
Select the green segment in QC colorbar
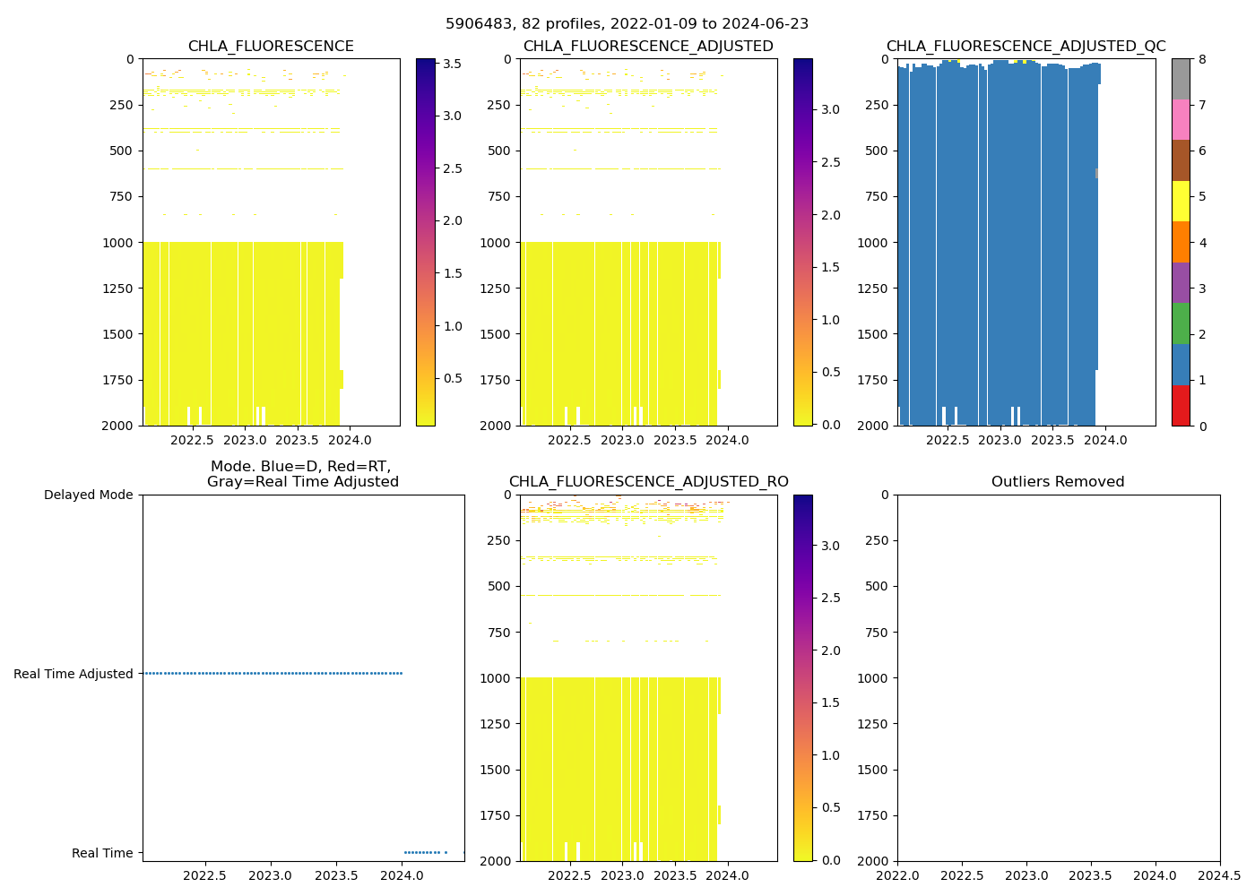1181,323
